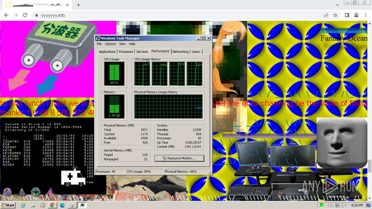Click the Fantasy Ocean text

[344, 38]
